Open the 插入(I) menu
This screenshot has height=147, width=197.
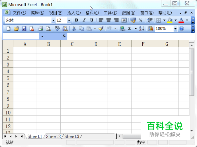[x=74, y=13]
